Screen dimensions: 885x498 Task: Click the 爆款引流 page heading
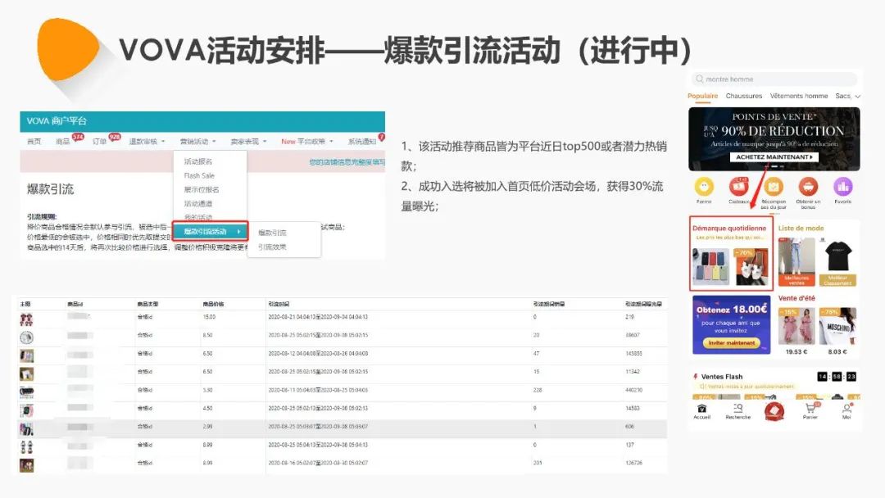(50, 189)
